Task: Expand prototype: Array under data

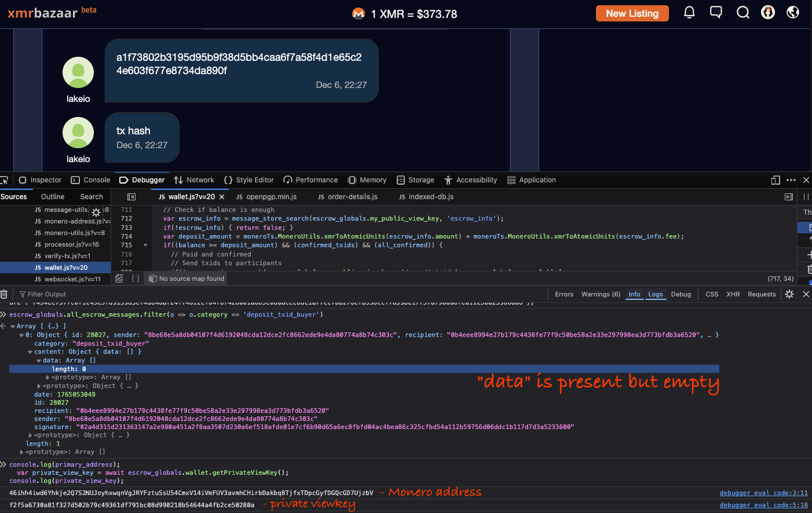Action: (47, 378)
